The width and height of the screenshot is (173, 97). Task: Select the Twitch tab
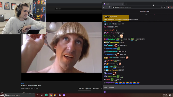[x=113, y=4]
